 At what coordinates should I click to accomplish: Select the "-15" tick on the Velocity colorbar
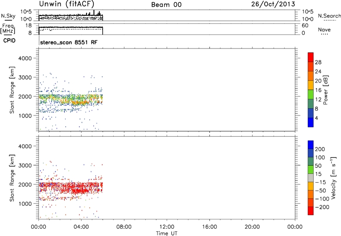coord(321,182)
